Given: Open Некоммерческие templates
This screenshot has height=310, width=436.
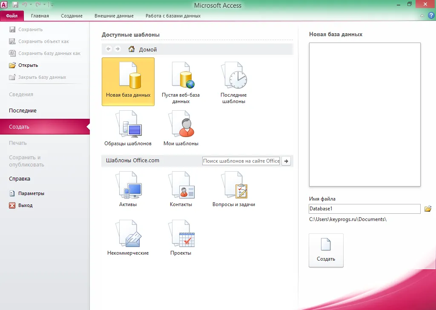Looking at the screenshot, I should (x=128, y=238).
